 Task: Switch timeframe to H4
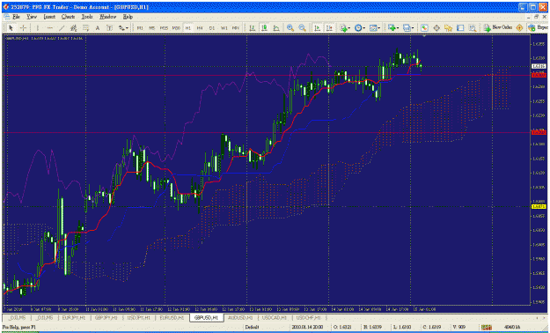point(200,28)
